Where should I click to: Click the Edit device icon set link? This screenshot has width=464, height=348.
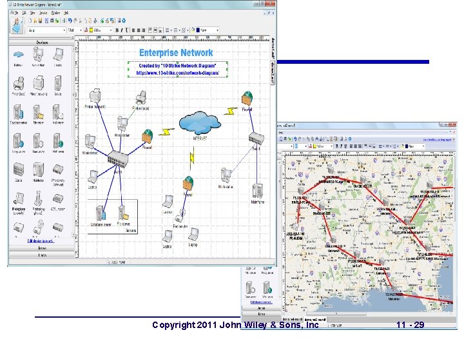tap(41, 241)
